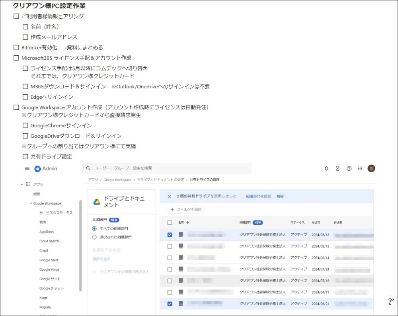Check ご利用者様情報ヒアリング checkbox
This screenshot has width=398, height=316.
click(x=16, y=16)
